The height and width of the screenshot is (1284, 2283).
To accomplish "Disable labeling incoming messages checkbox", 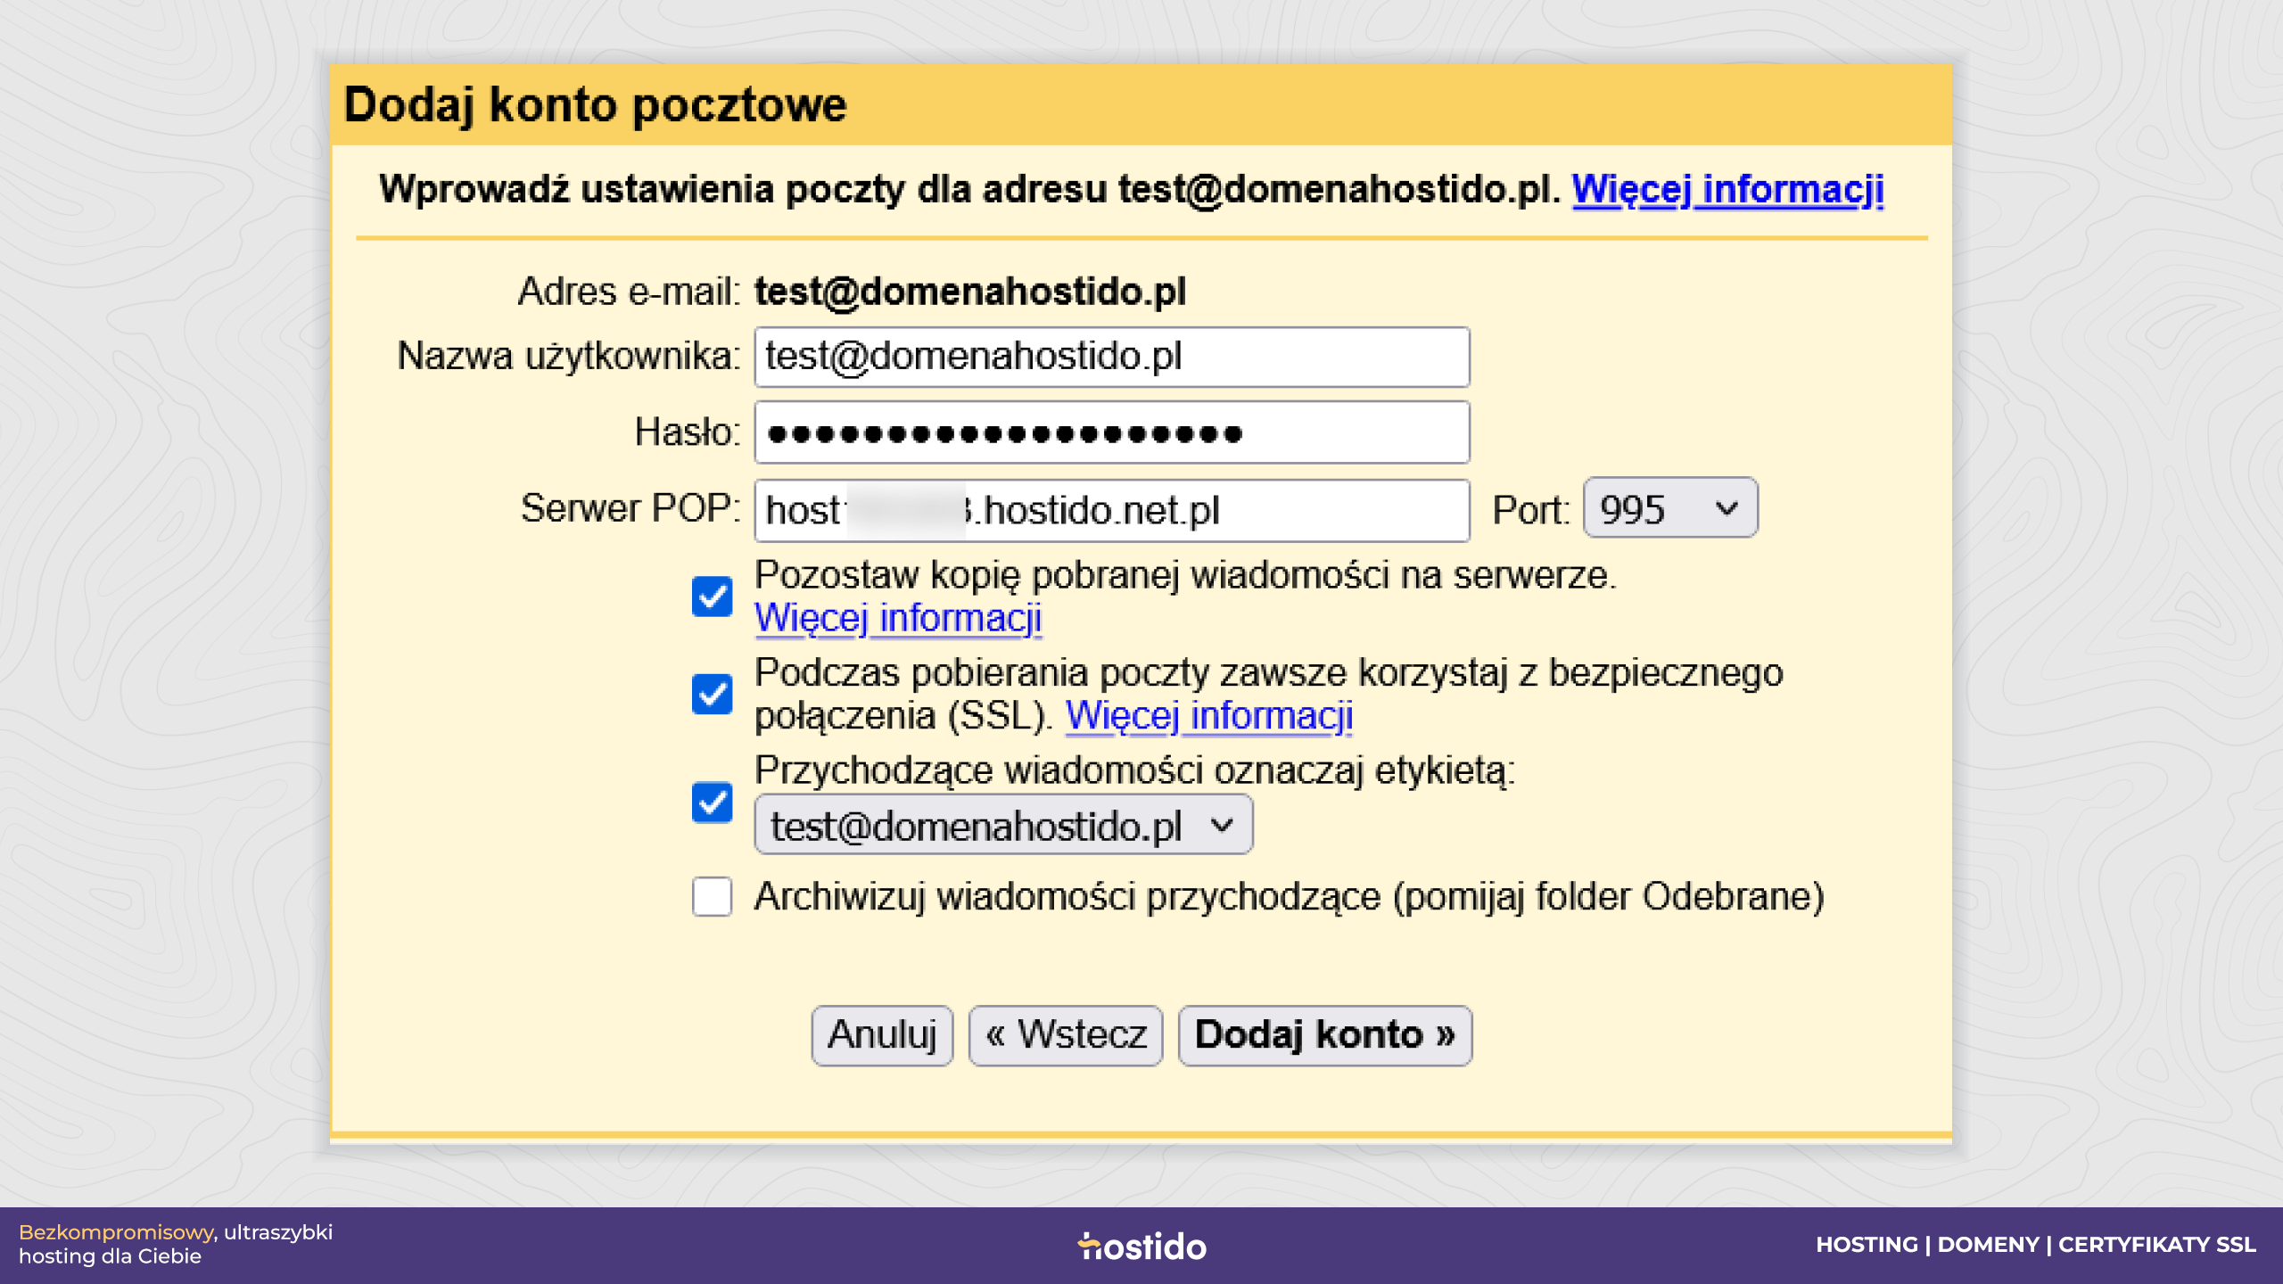I will click(x=712, y=802).
